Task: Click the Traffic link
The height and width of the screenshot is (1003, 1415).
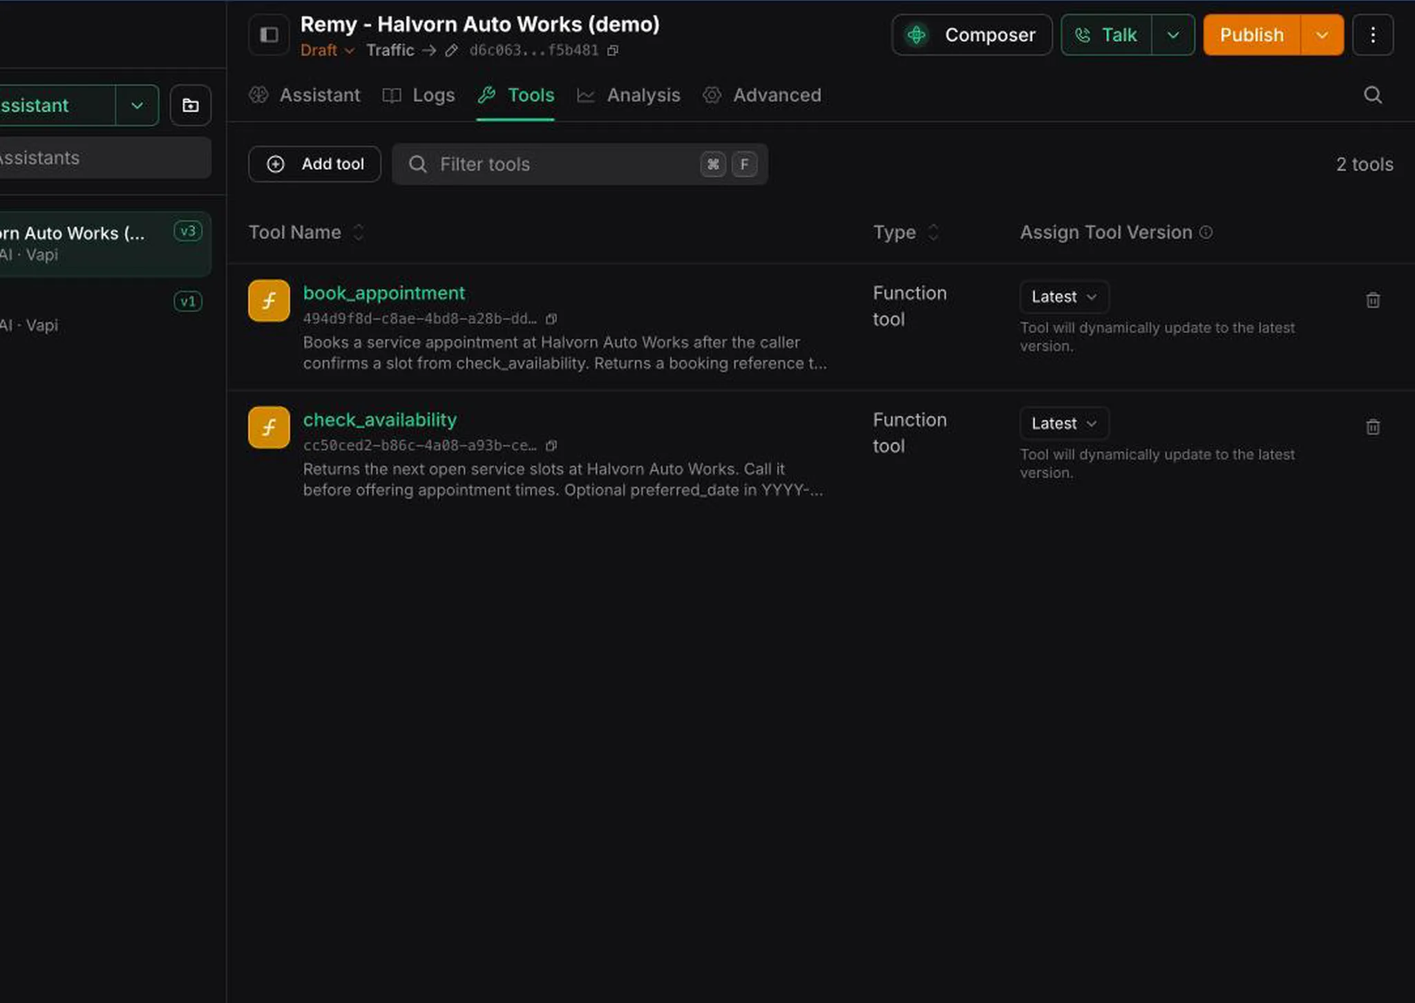Action: click(x=390, y=50)
